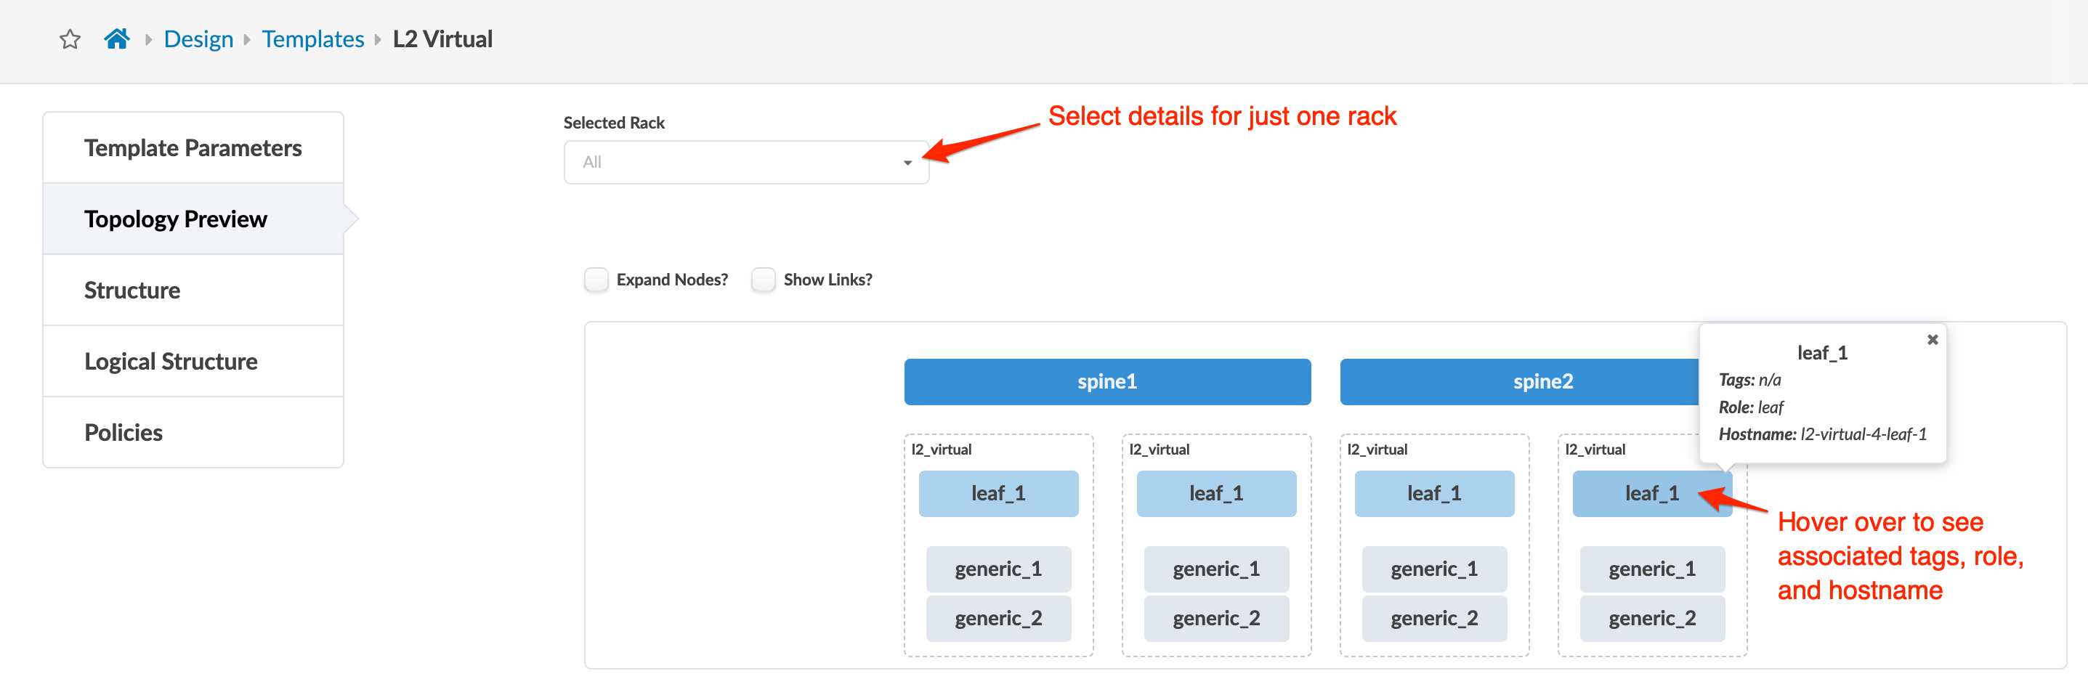Open the Template Parameters tab
This screenshot has width=2088, height=687.
click(x=193, y=147)
